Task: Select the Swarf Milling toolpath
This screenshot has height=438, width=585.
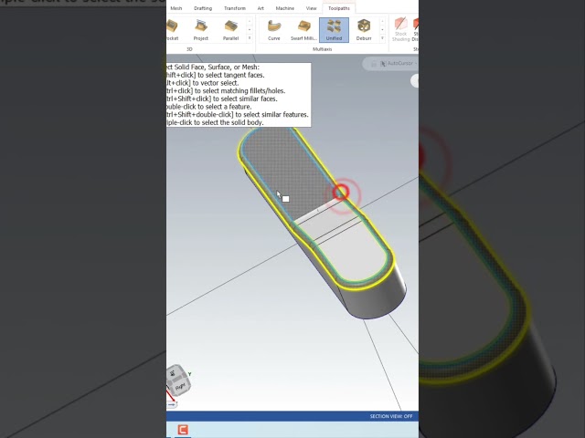Action: tap(303, 30)
